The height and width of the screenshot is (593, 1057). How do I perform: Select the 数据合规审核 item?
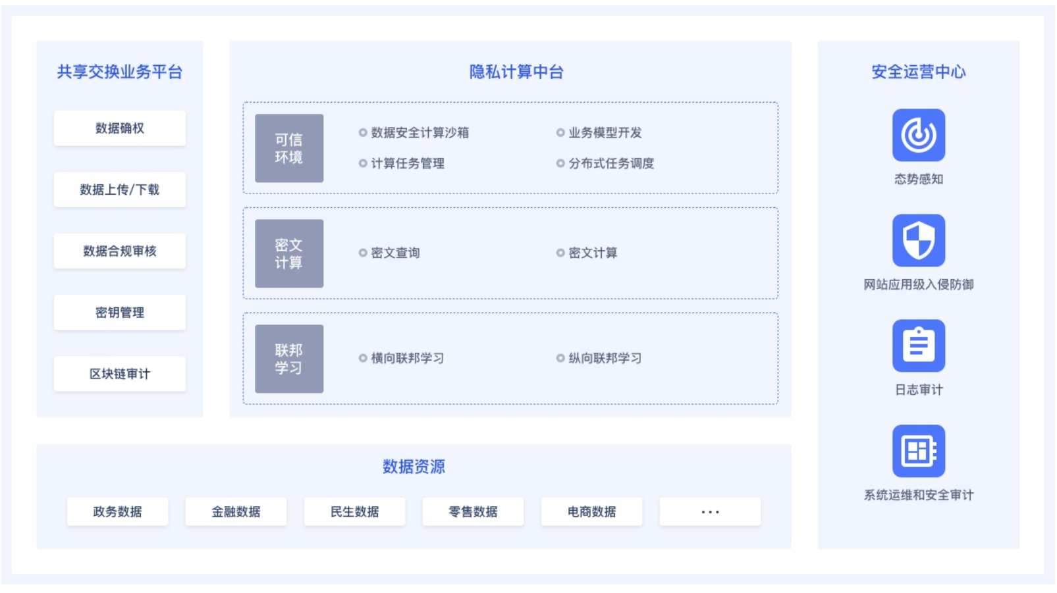[x=119, y=251]
